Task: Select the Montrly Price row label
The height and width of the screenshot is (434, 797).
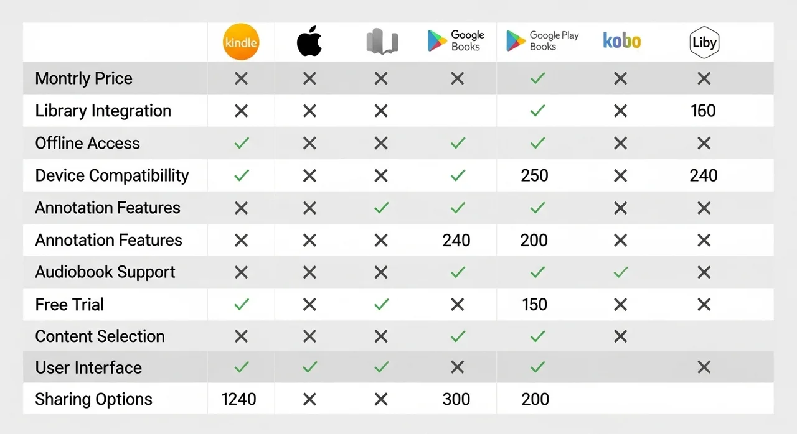Action: click(83, 78)
